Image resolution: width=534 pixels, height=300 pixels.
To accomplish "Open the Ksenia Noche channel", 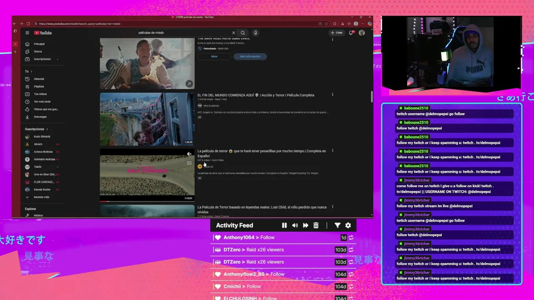I will click(x=42, y=190).
